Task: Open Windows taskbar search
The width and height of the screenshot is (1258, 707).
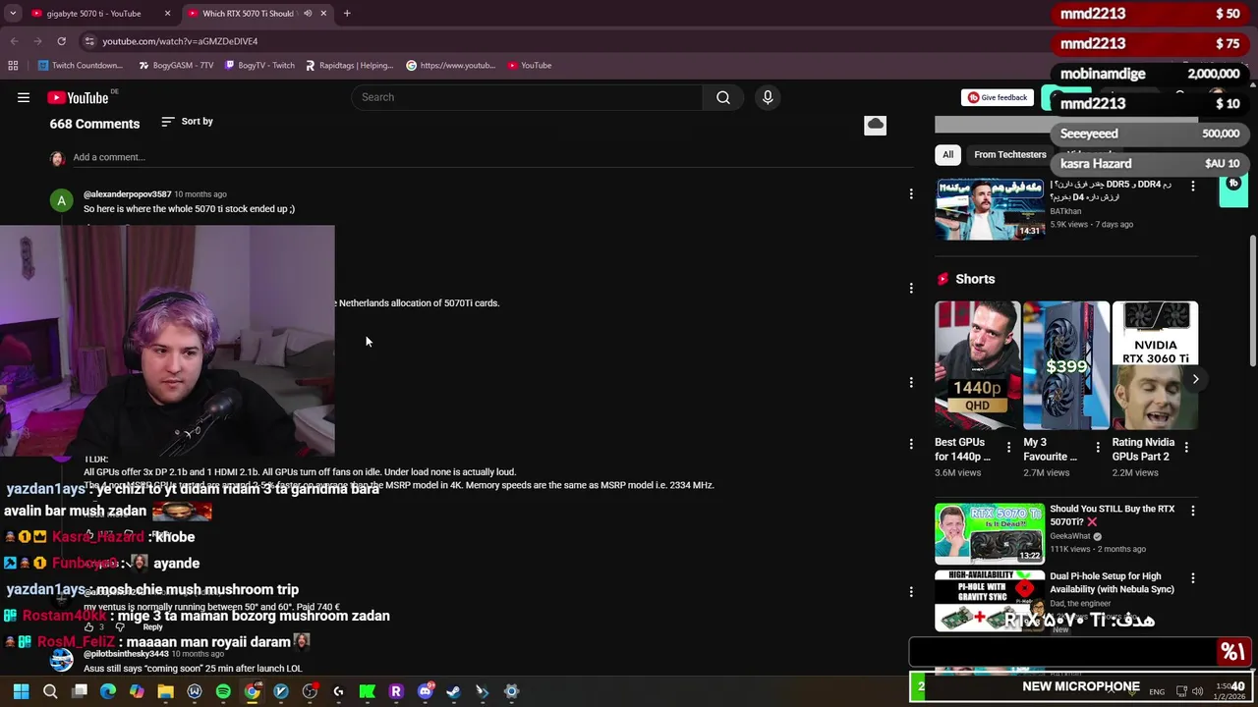Action: (x=50, y=691)
